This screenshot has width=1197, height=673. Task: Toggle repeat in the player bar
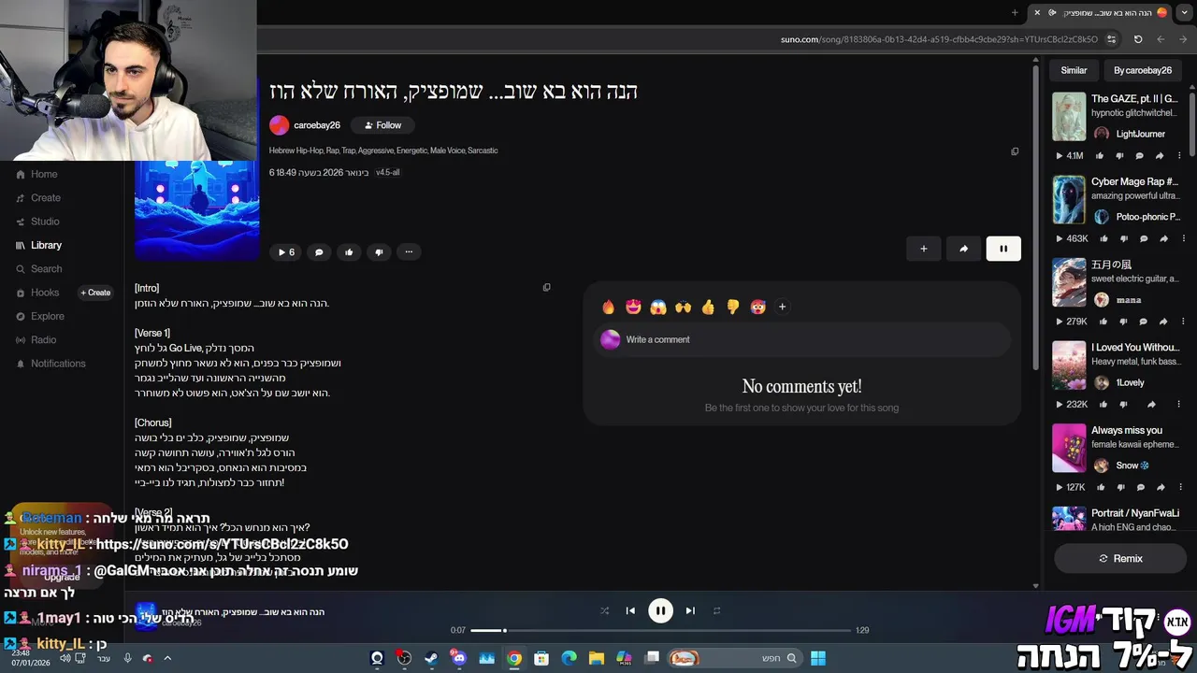pos(717,611)
